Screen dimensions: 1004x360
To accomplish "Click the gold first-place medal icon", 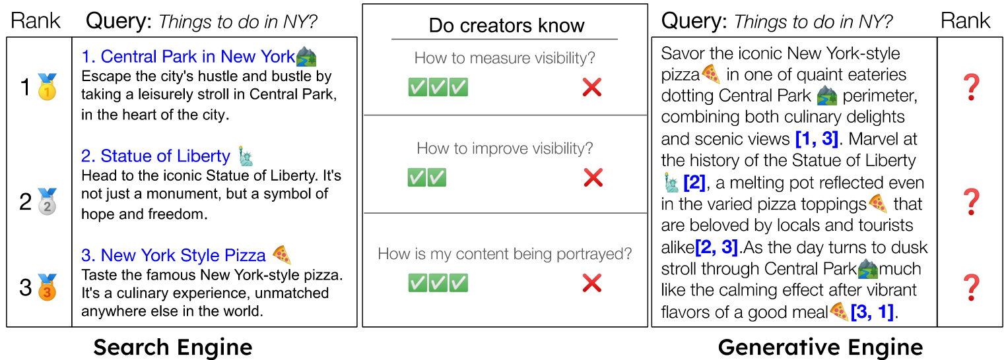I will pos(48,87).
